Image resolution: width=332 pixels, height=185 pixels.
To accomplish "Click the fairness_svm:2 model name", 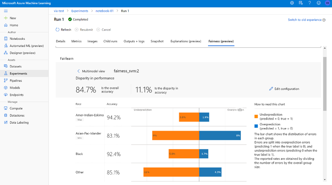I will (x=126, y=71).
